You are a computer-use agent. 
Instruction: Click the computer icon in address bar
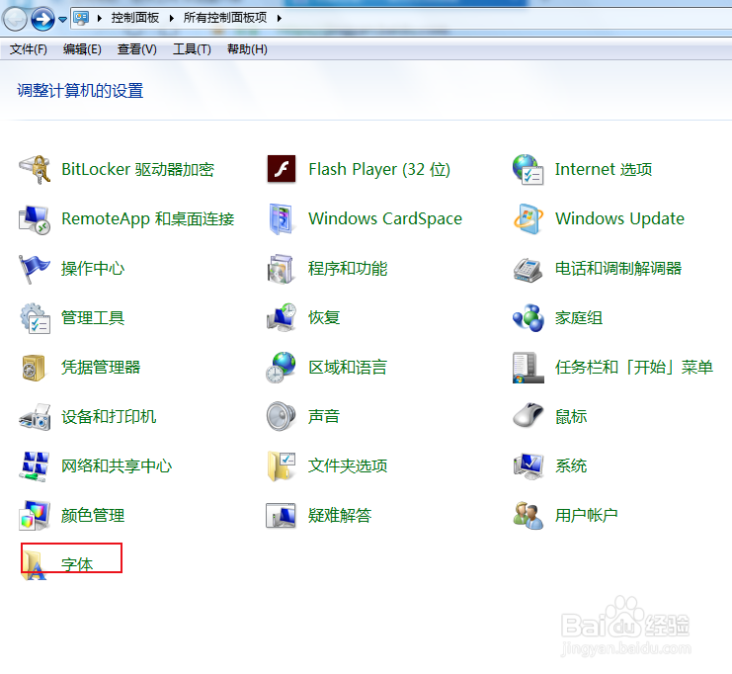tap(81, 18)
